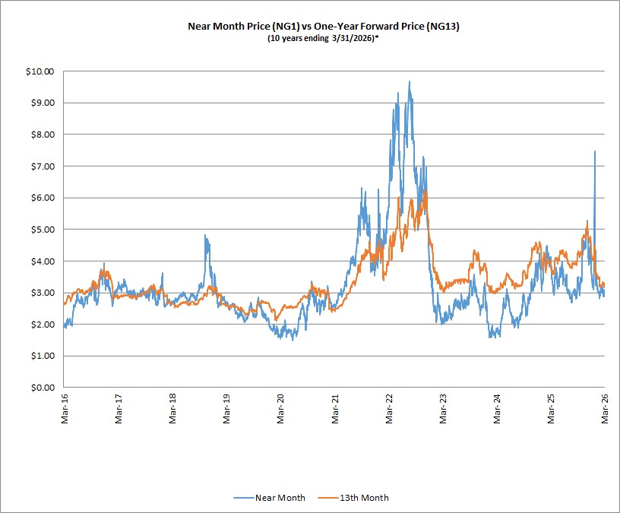Select the "Mar-25" x-axis label
The height and width of the screenshot is (513, 620).
tap(551, 409)
